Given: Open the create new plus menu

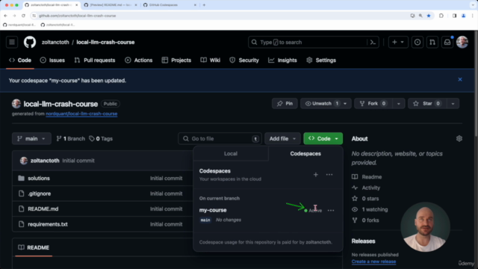Looking at the screenshot, I should point(398,43).
